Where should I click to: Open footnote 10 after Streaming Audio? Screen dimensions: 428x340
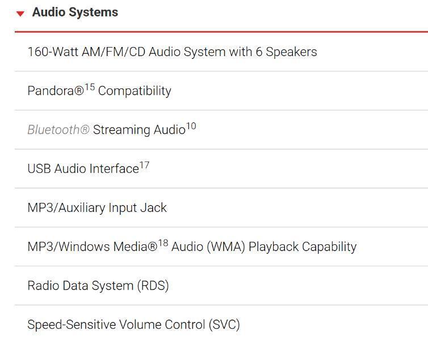point(191,126)
